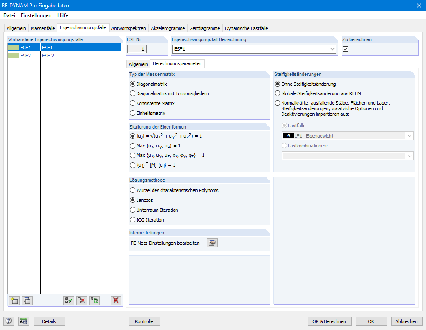Viewport: 426px width, 330px height.
Task: Open the Einstellungen menu
Action: [36, 15]
